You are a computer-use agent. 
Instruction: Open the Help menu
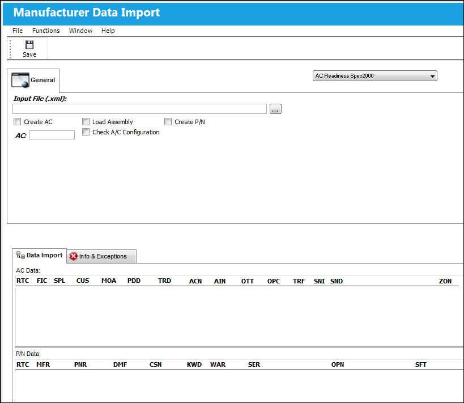pyautogui.click(x=108, y=31)
